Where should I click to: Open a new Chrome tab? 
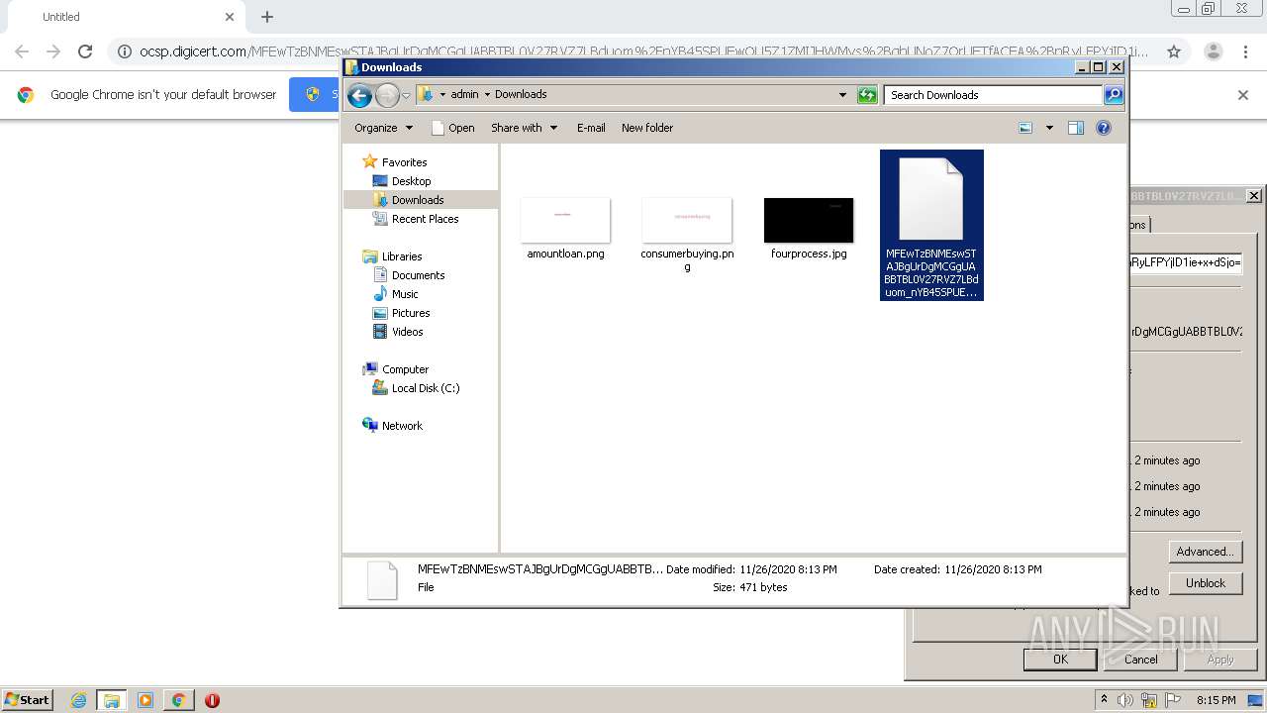tap(267, 17)
